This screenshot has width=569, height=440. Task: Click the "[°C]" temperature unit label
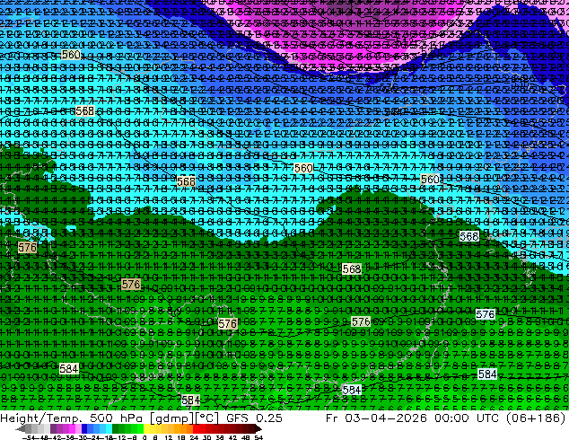[x=206, y=418]
